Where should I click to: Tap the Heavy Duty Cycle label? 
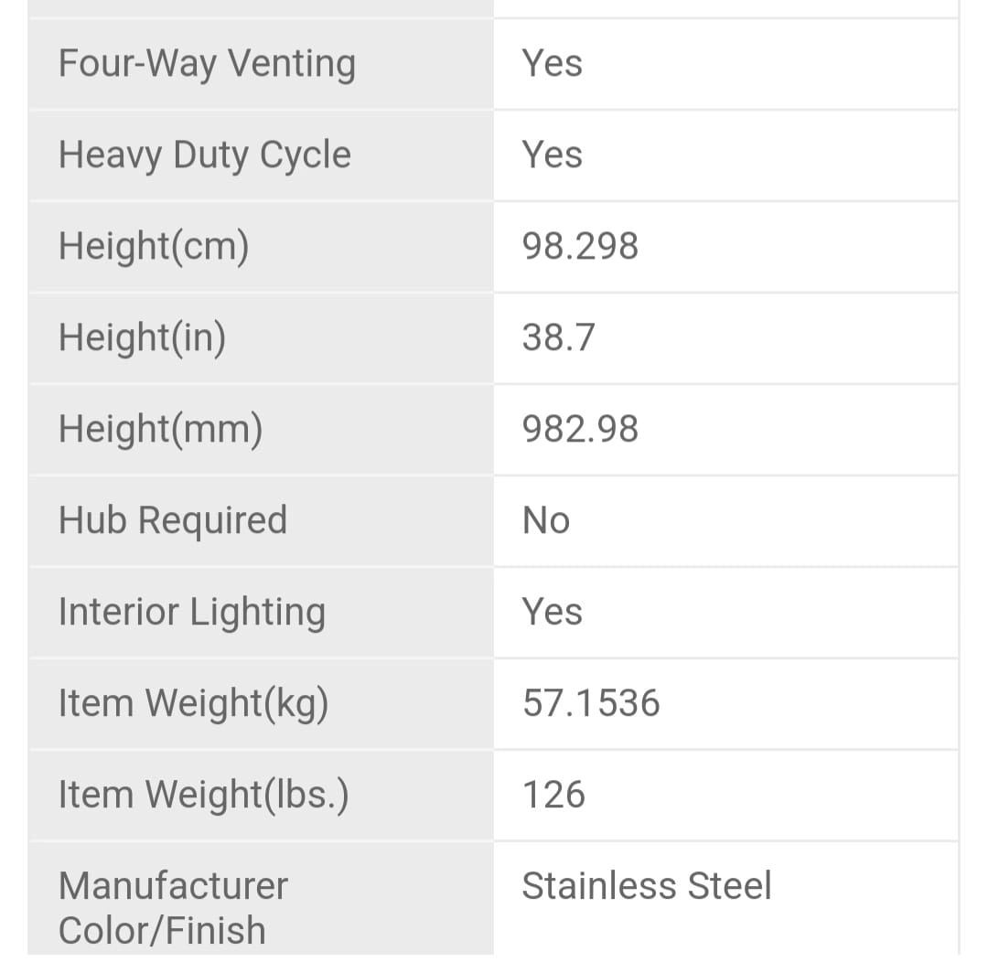(204, 155)
